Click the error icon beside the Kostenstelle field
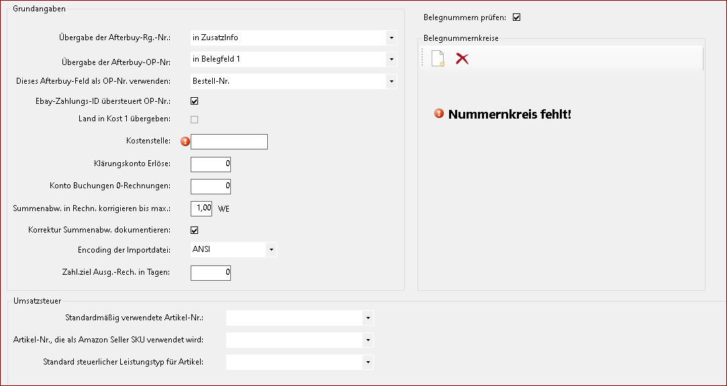 (x=185, y=141)
